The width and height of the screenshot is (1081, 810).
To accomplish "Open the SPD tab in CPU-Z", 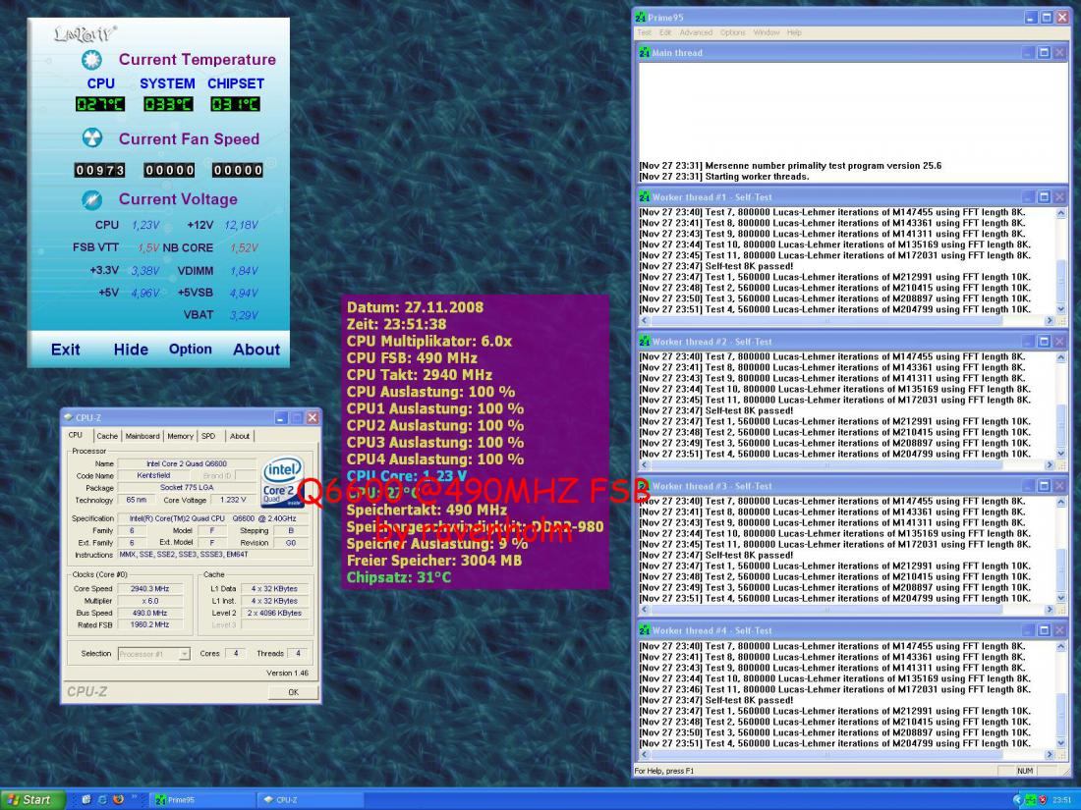I will click(x=208, y=436).
